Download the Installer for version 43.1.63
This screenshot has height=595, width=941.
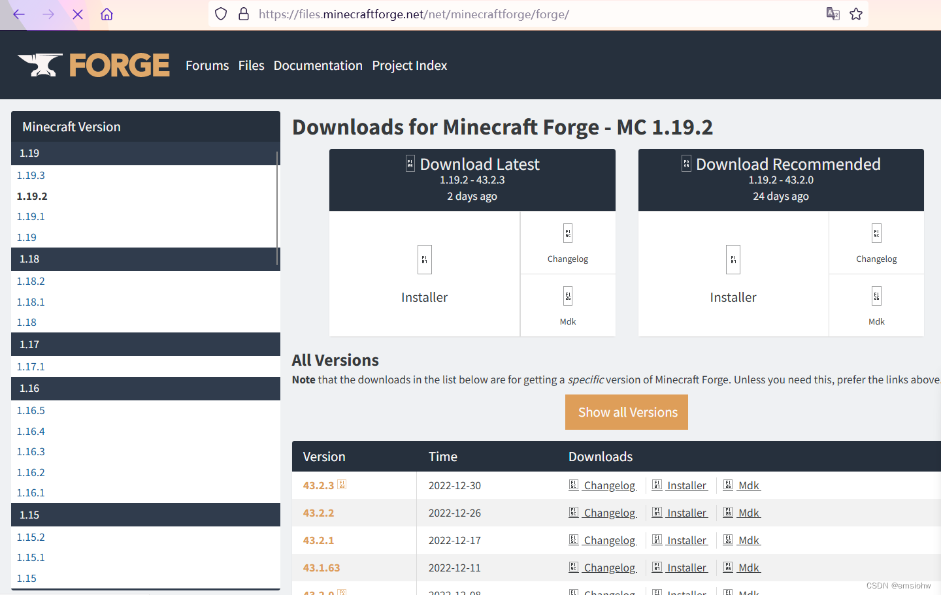pyautogui.click(x=687, y=568)
